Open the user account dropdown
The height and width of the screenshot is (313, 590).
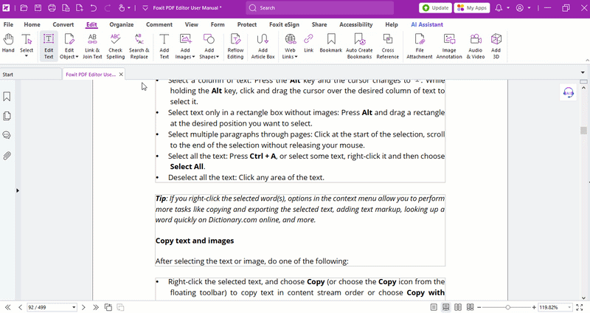pyautogui.click(x=529, y=8)
